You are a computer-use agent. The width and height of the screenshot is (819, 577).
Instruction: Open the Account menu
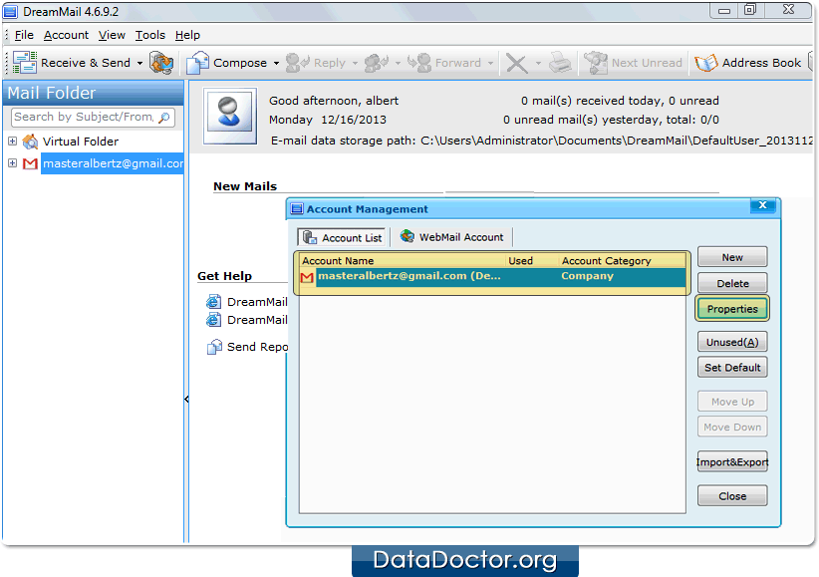[66, 35]
